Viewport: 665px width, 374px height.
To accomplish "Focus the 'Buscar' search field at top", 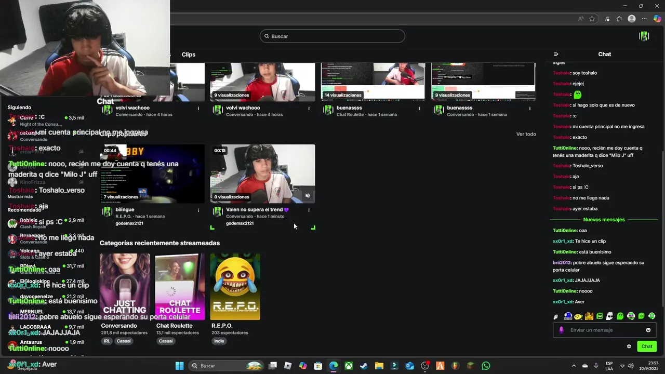I will click(x=332, y=36).
